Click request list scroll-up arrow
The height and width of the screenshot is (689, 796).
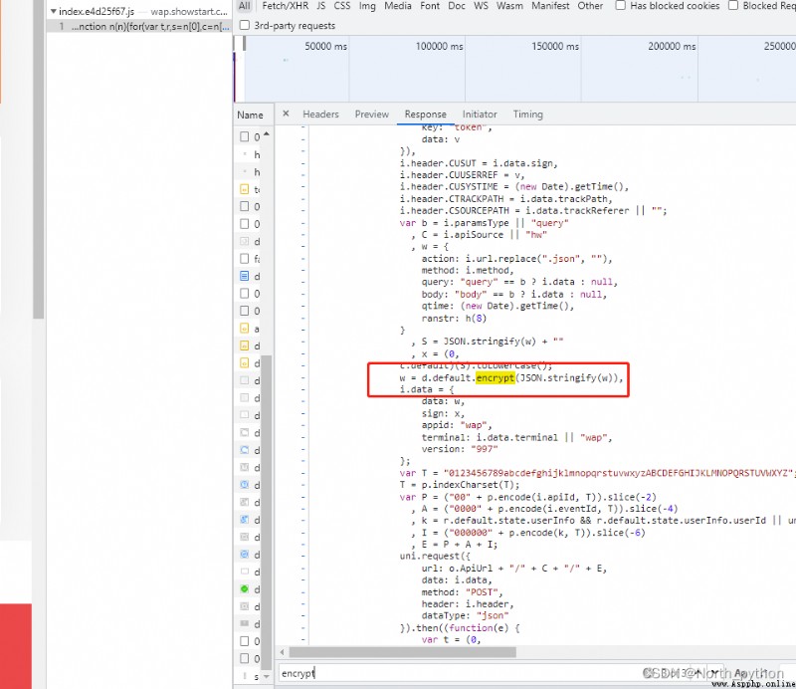[x=267, y=134]
